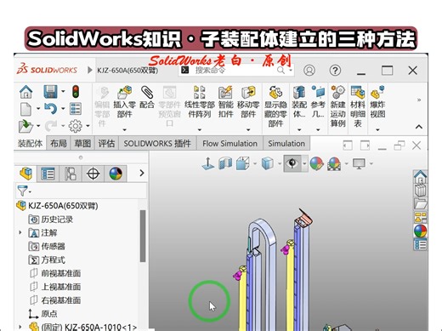Create a new document
The image size is (442, 331).
pyautogui.click(x=25, y=109)
